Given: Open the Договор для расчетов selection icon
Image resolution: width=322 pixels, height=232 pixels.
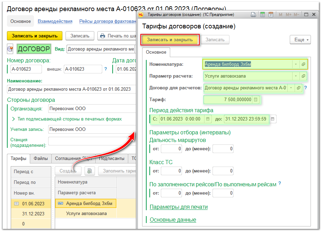Looking at the screenshot, I should (298, 88).
